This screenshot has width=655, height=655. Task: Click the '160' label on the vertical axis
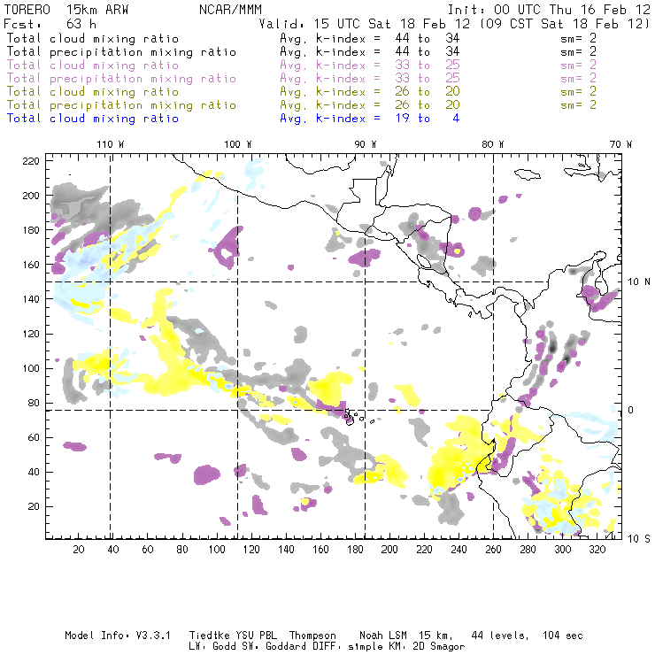pos(31,265)
